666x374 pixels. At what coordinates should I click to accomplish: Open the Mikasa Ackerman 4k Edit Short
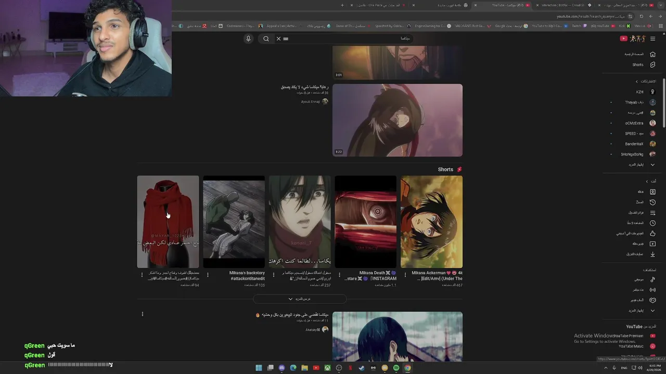click(x=431, y=222)
